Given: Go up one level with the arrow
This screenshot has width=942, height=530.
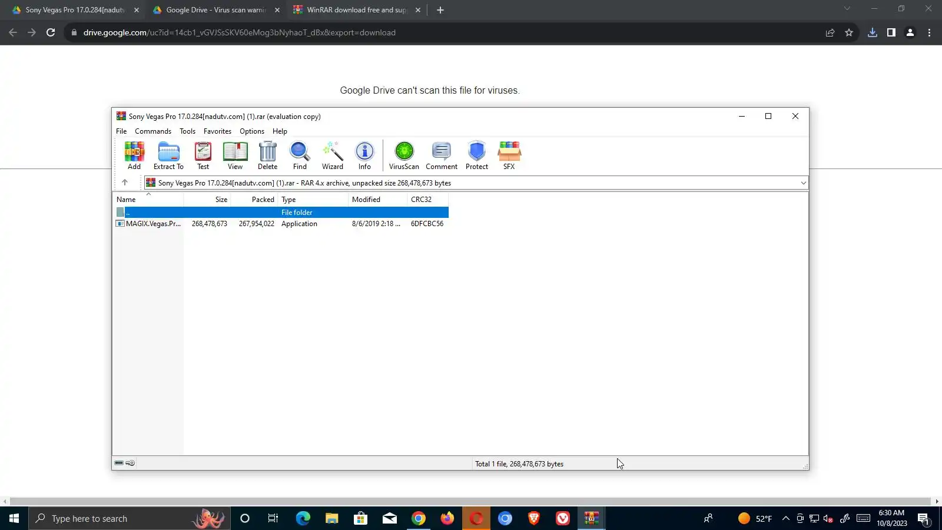Looking at the screenshot, I should (x=125, y=183).
